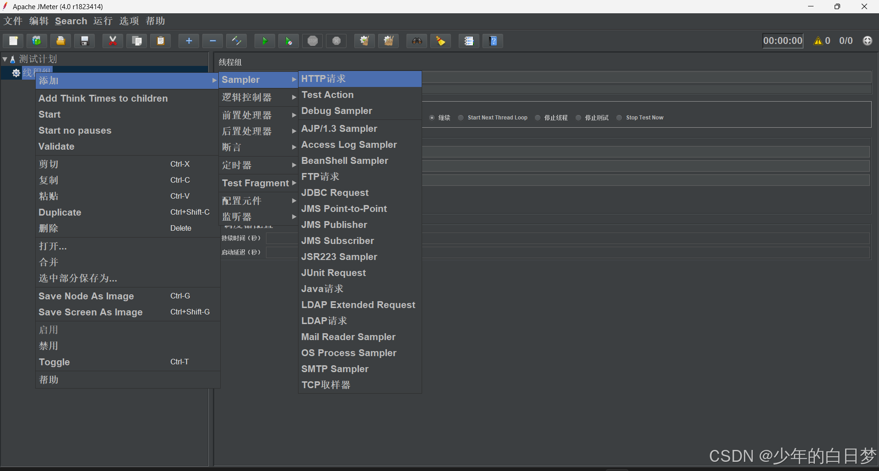Start the test with green play icon

[x=265, y=41]
